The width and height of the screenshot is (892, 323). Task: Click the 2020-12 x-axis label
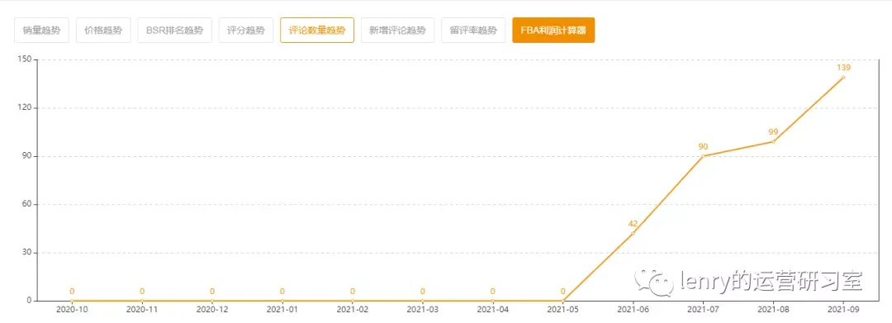212,310
